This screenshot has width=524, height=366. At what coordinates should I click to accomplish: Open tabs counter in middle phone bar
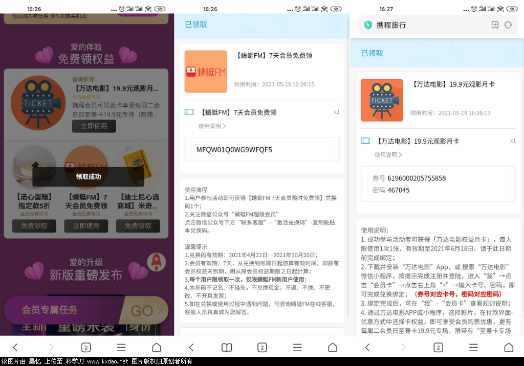tap(262, 347)
